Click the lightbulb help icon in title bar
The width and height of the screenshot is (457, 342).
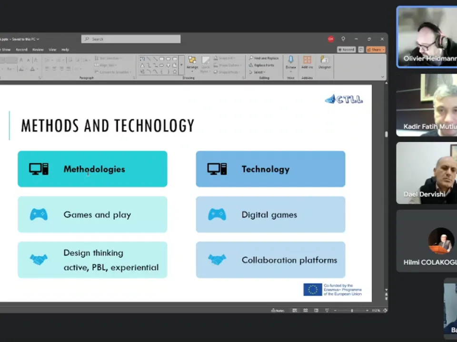coord(343,39)
